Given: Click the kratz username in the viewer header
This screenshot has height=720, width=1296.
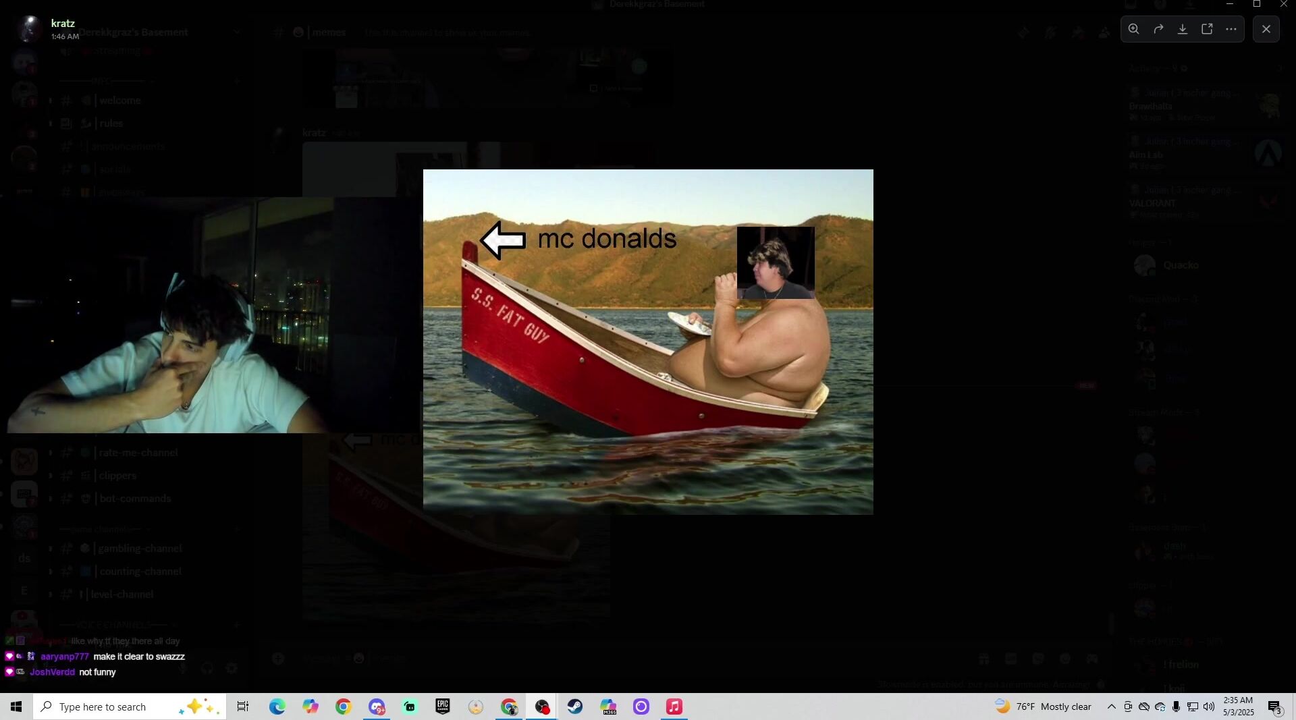Looking at the screenshot, I should (x=63, y=23).
